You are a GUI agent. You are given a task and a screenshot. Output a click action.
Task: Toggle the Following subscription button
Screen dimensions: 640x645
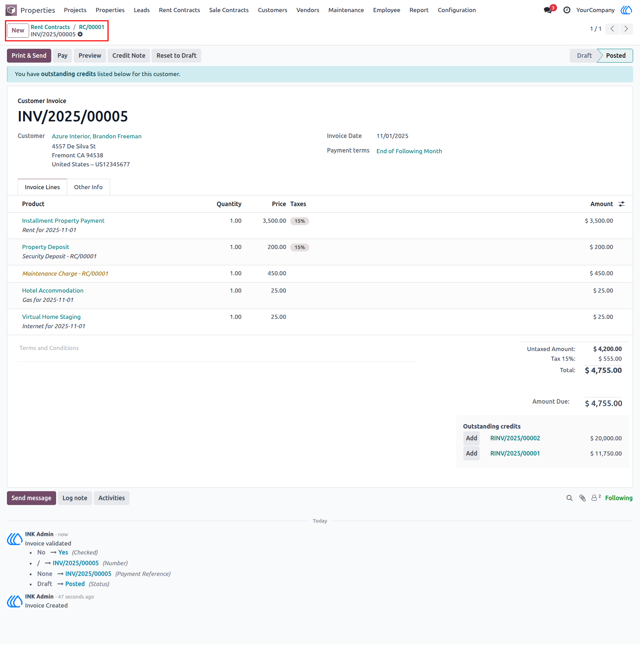pyautogui.click(x=619, y=498)
